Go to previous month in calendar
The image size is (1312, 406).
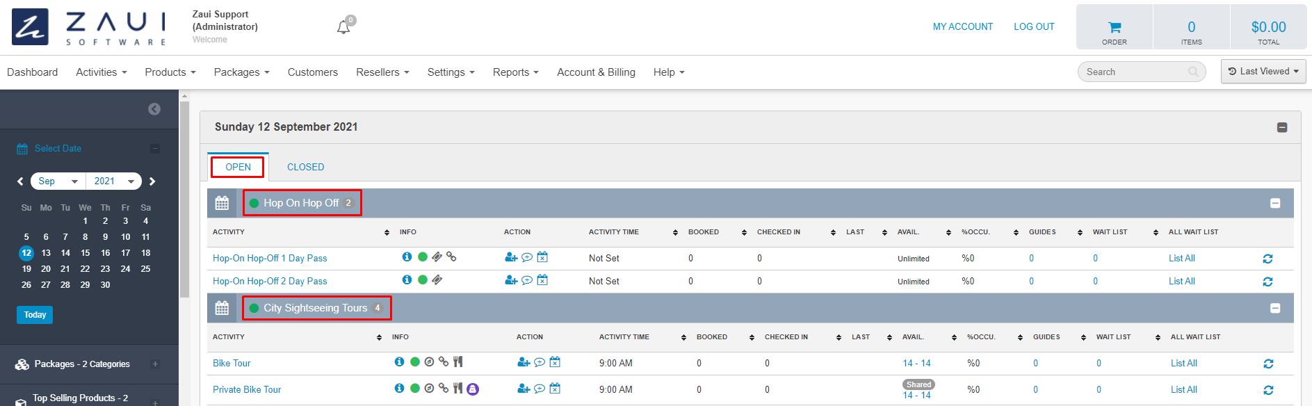coord(20,181)
